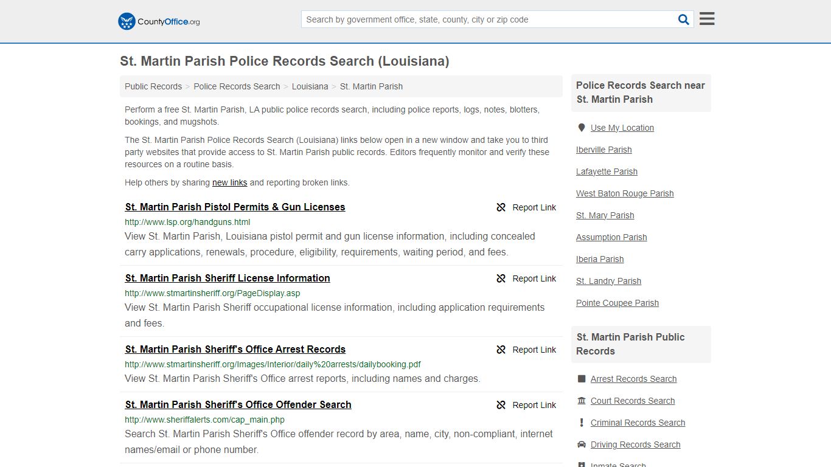Click the page title heading
Screen dimensions: 831x467
[285, 61]
